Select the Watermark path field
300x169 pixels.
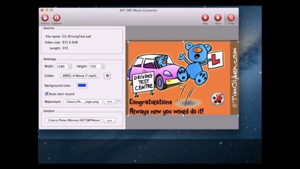pos(83,101)
